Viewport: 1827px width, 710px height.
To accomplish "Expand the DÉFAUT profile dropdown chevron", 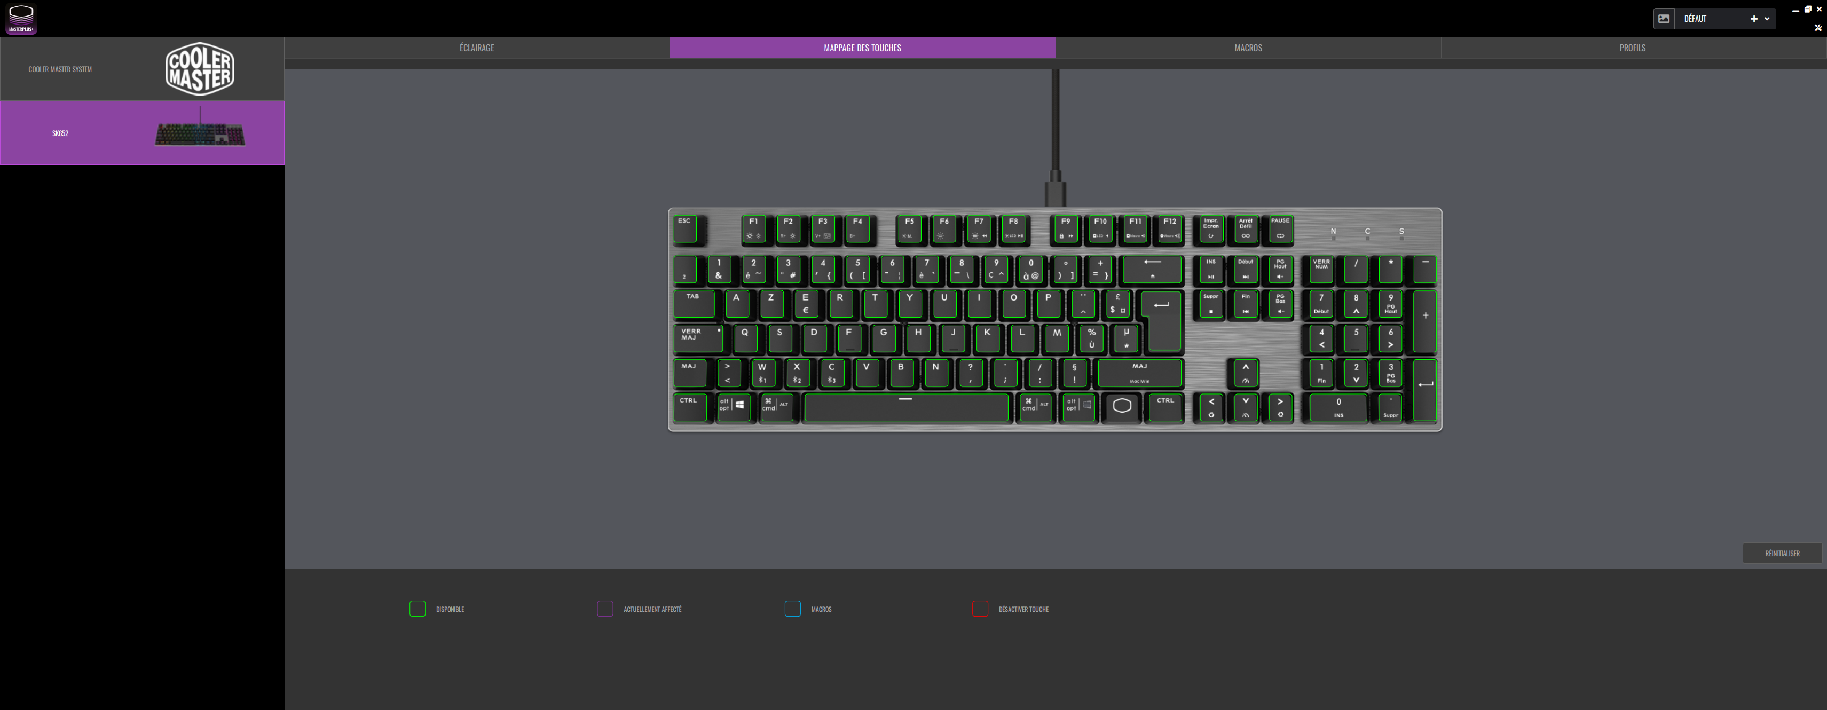I will (1767, 19).
